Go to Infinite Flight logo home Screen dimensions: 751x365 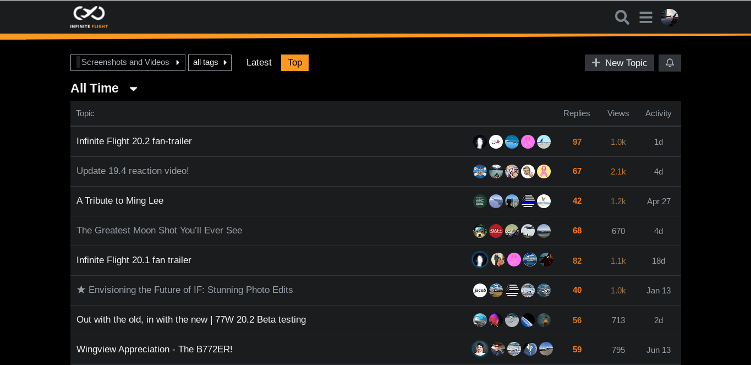89,17
